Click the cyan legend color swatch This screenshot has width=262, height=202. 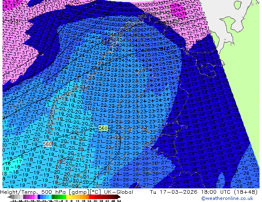pyautogui.click(x=50, y=197)
